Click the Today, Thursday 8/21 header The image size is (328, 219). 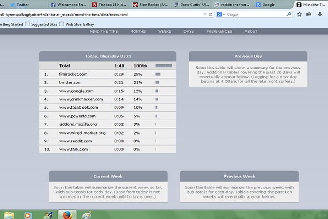108,56
